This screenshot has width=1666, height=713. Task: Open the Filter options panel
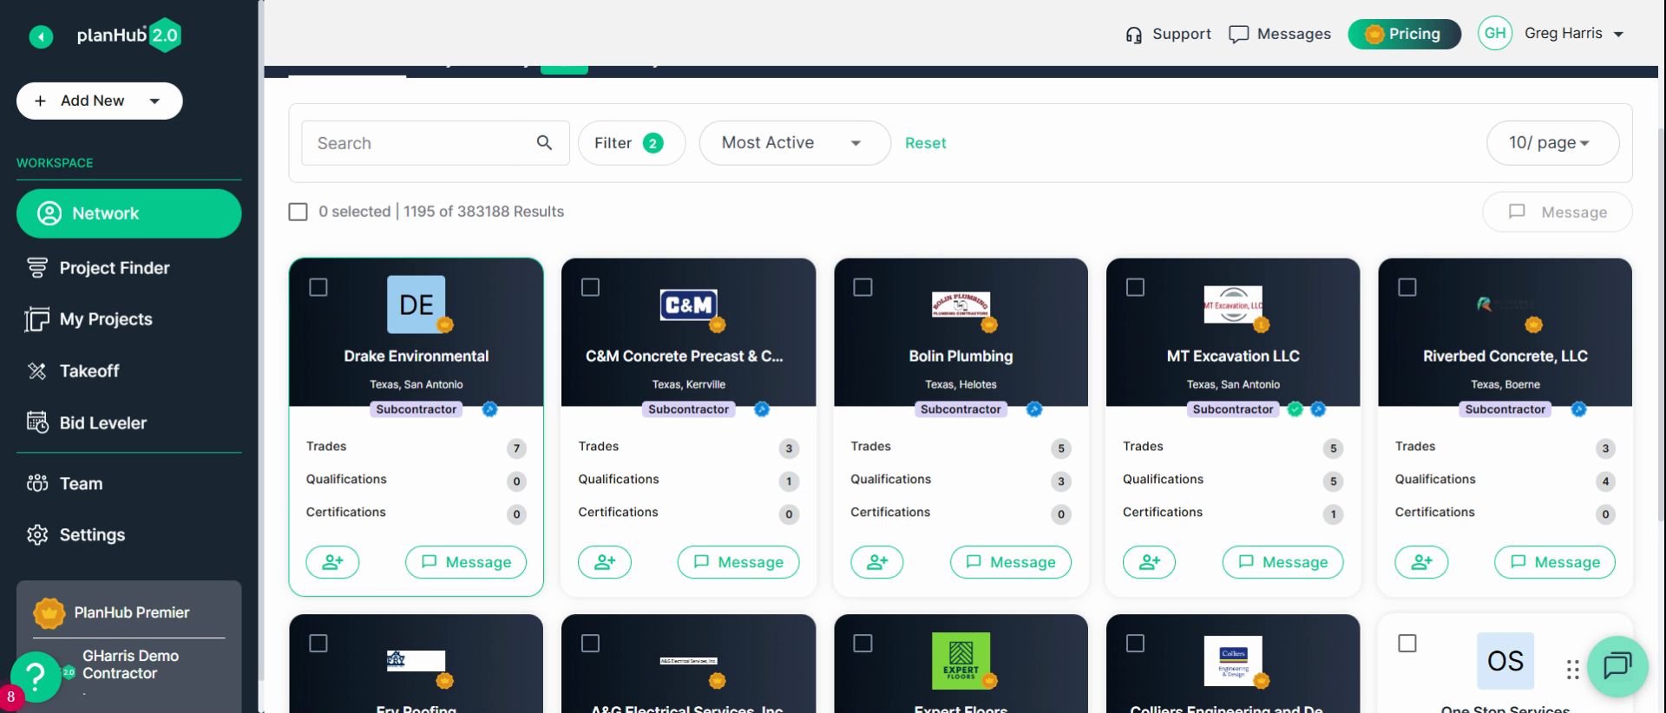tap(632, 143)
